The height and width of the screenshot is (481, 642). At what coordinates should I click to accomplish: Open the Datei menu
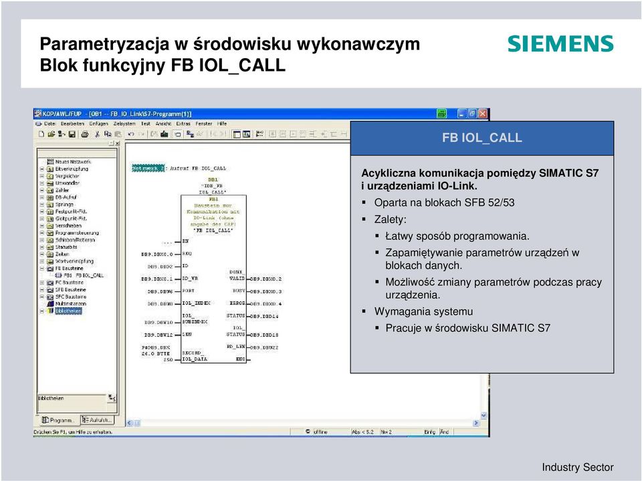click(x=50, y=124)
